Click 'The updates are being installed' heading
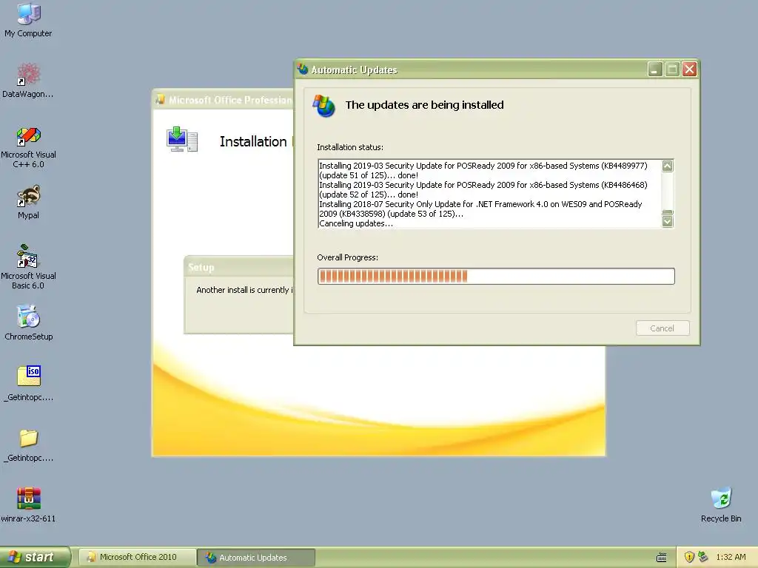 pyautogui.click(x=424, y=105)
